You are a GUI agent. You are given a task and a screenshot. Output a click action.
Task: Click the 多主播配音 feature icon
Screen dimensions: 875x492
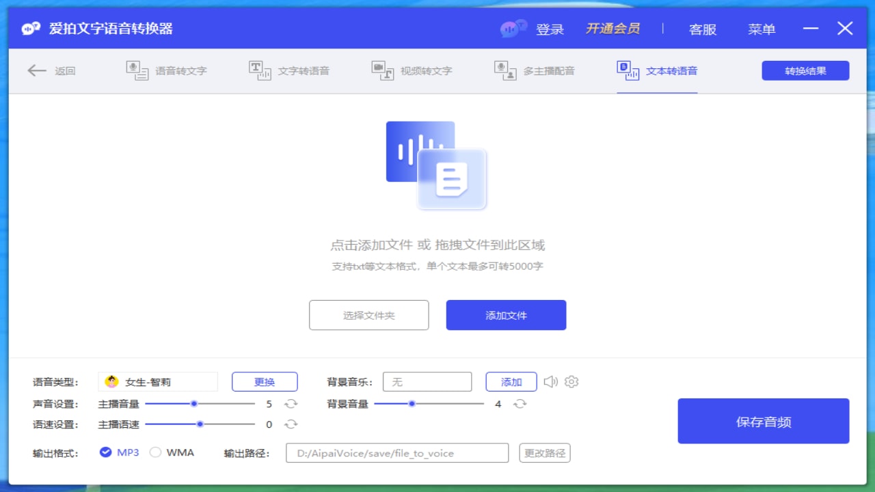[x=504, y=70]
